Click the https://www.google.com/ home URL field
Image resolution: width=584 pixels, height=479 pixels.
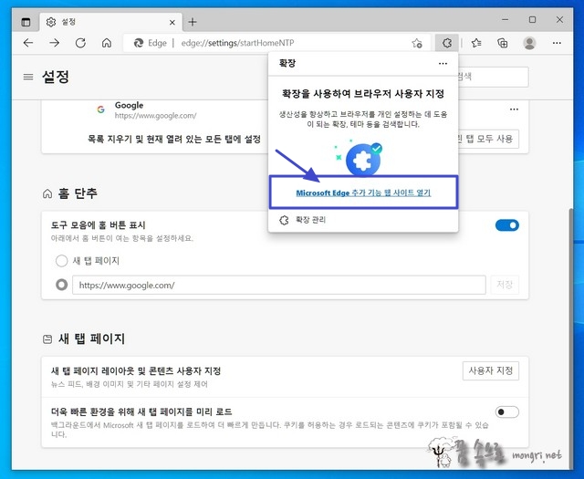point(279,286)
